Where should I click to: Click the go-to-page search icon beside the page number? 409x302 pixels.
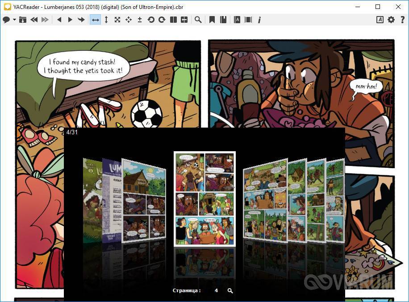click(230, 290)
